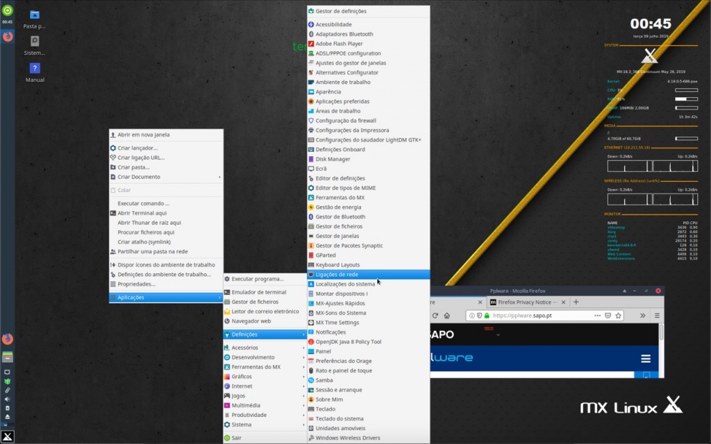Switch to the Firefox Privacy Notice tab

tap(525, 302)
